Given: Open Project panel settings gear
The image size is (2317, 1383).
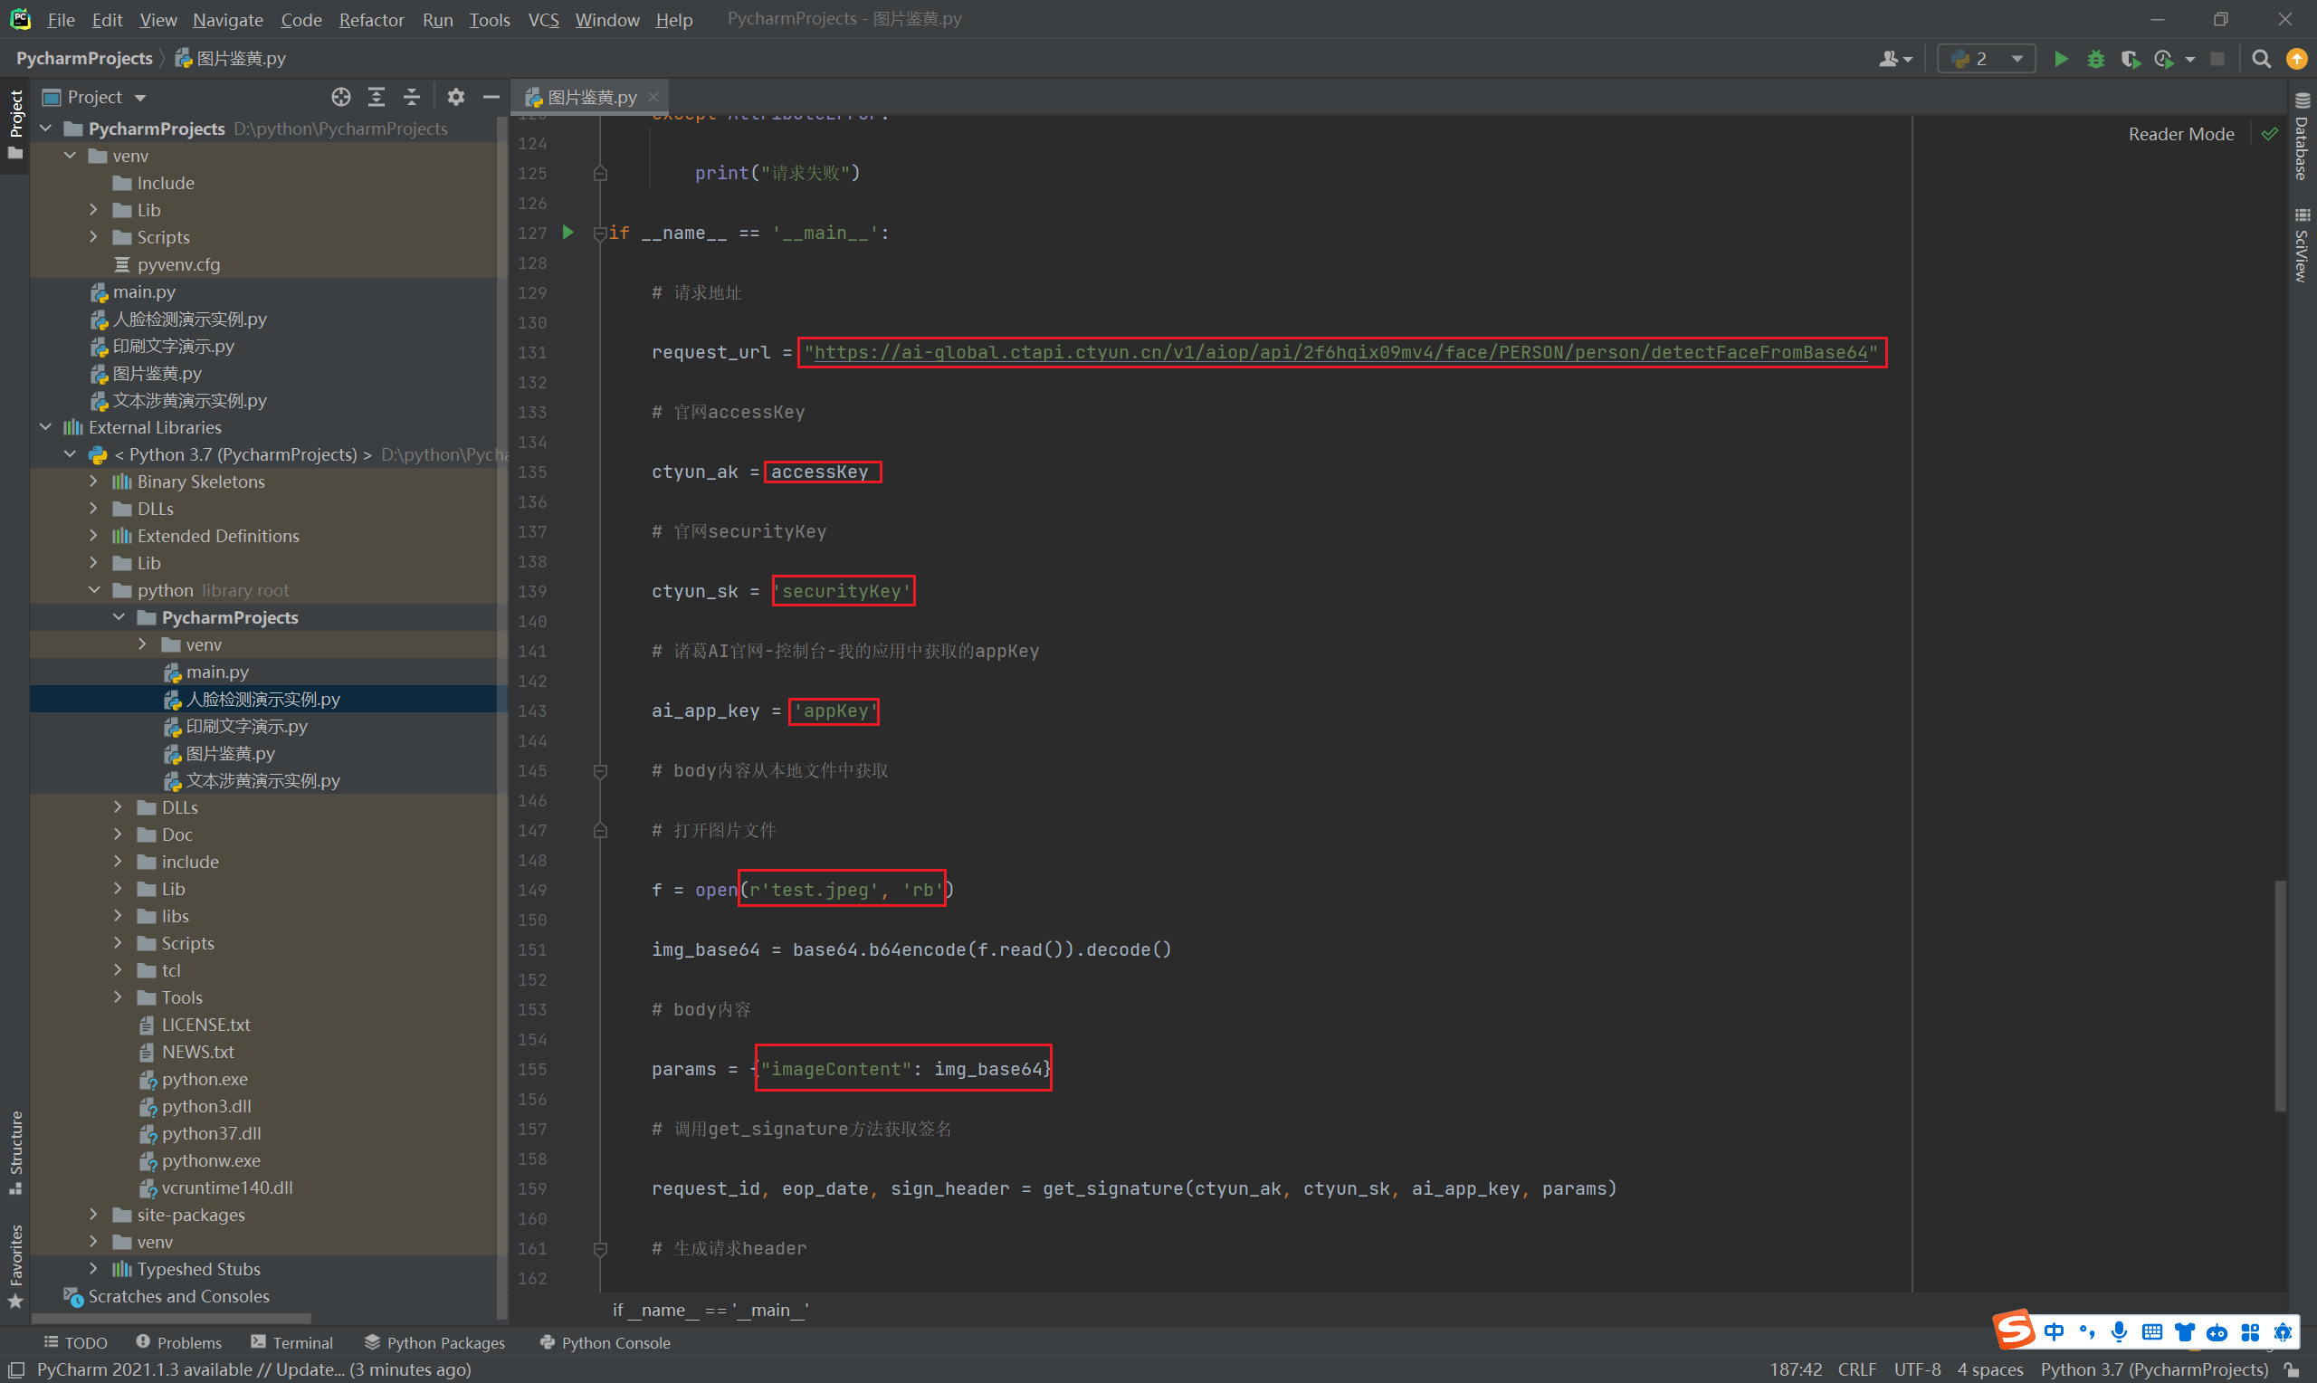Looking at the screenshot, I should (x=455, y=97).
